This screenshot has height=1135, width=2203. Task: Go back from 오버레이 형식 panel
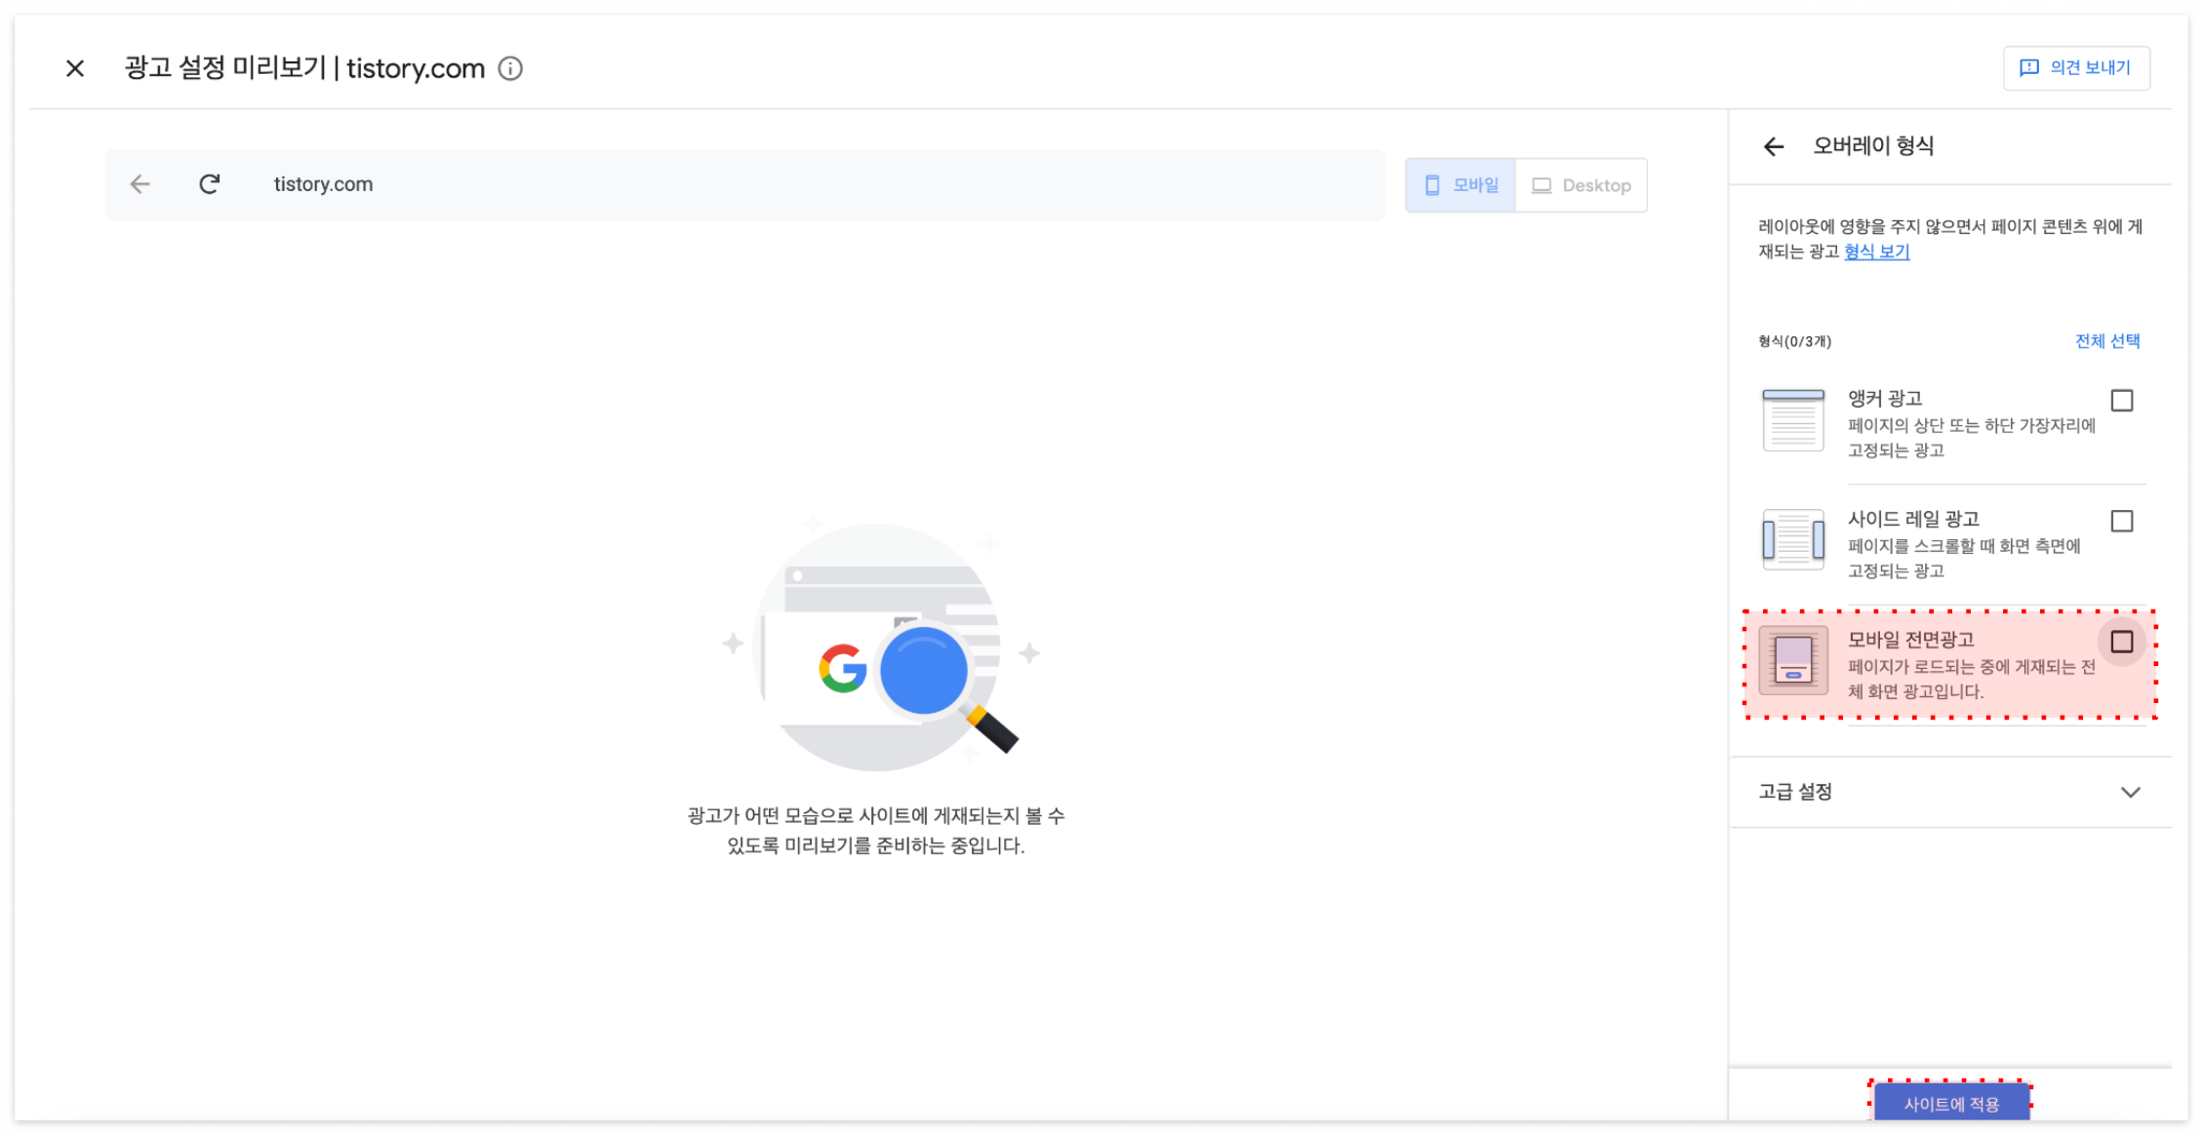[1773, 146]
